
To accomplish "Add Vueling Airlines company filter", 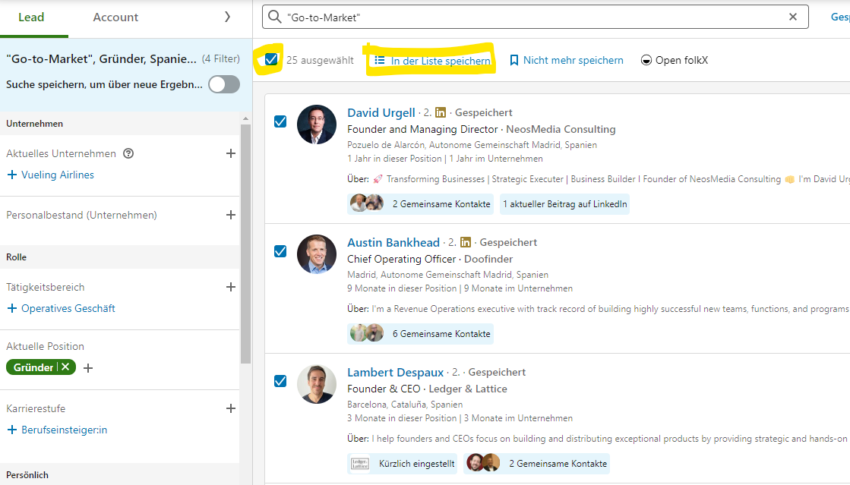I will click(50, 175).
